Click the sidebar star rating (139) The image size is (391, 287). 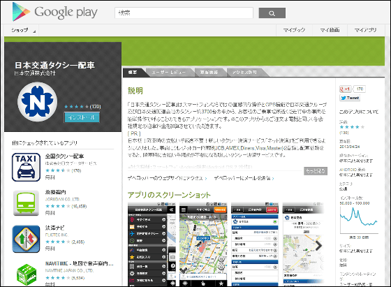[x=352, y=127]
